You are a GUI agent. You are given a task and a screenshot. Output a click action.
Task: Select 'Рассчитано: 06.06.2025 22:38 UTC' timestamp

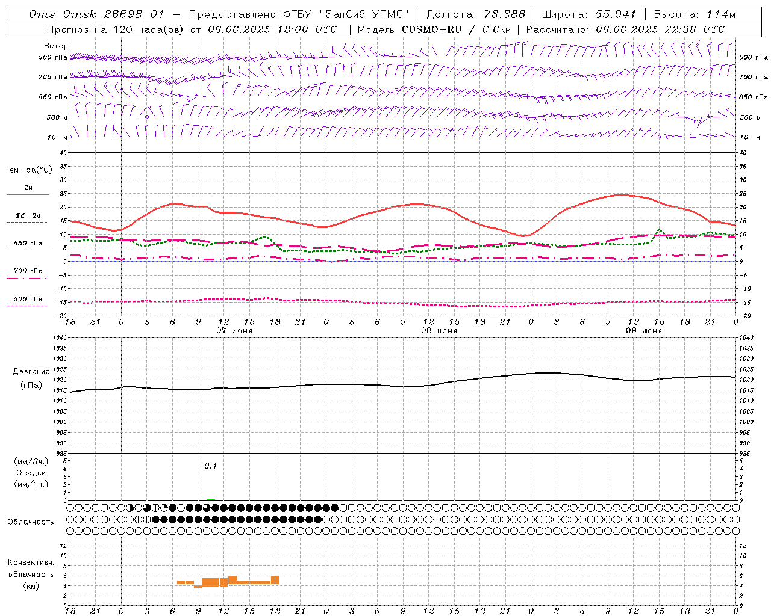pyautogui.click(x=625, y=29)
